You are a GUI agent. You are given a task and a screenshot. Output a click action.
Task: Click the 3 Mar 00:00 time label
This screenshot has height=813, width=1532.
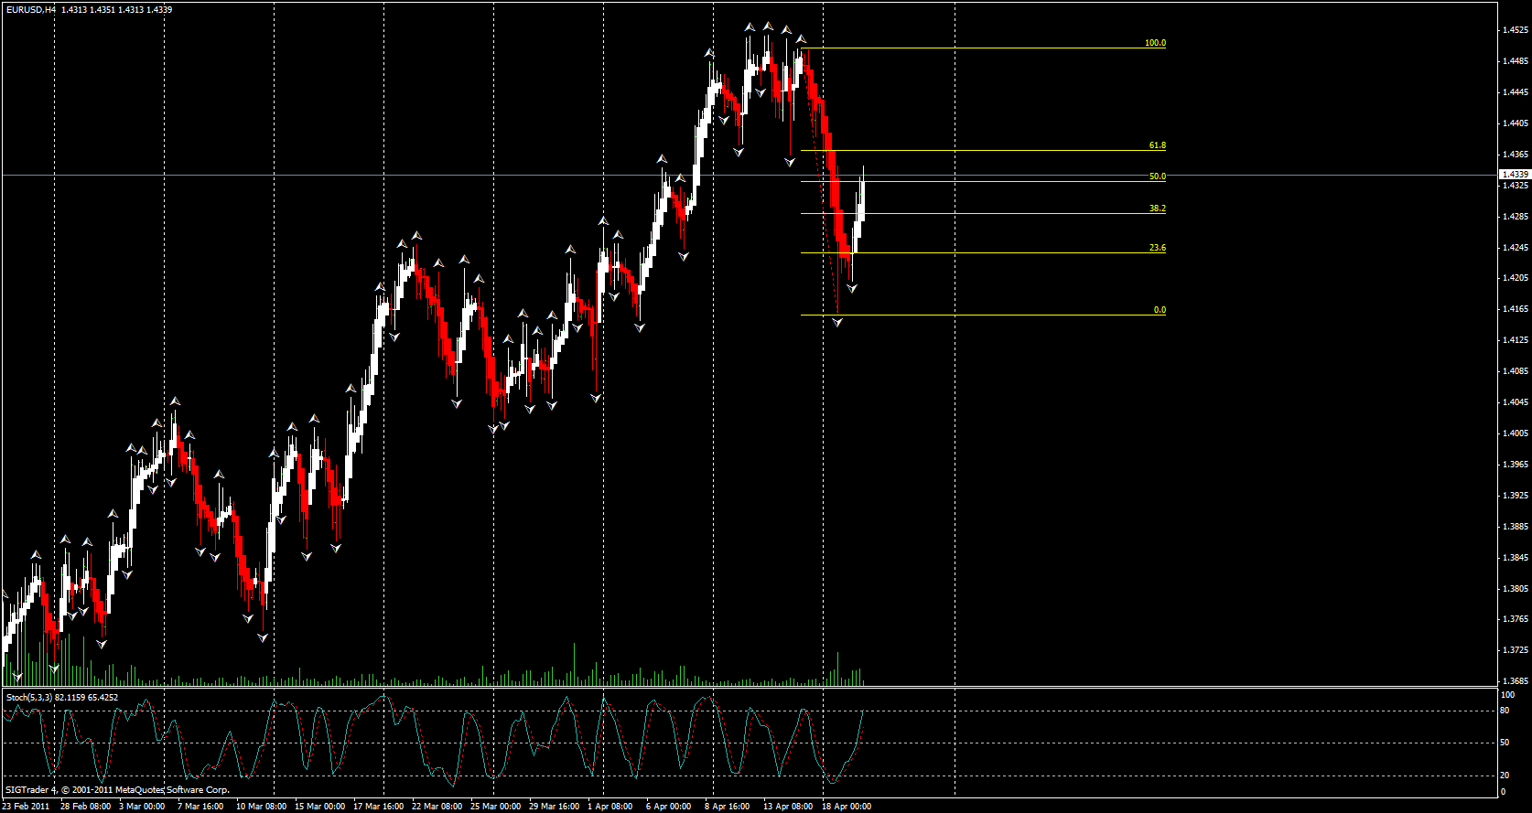click(142, 807)
